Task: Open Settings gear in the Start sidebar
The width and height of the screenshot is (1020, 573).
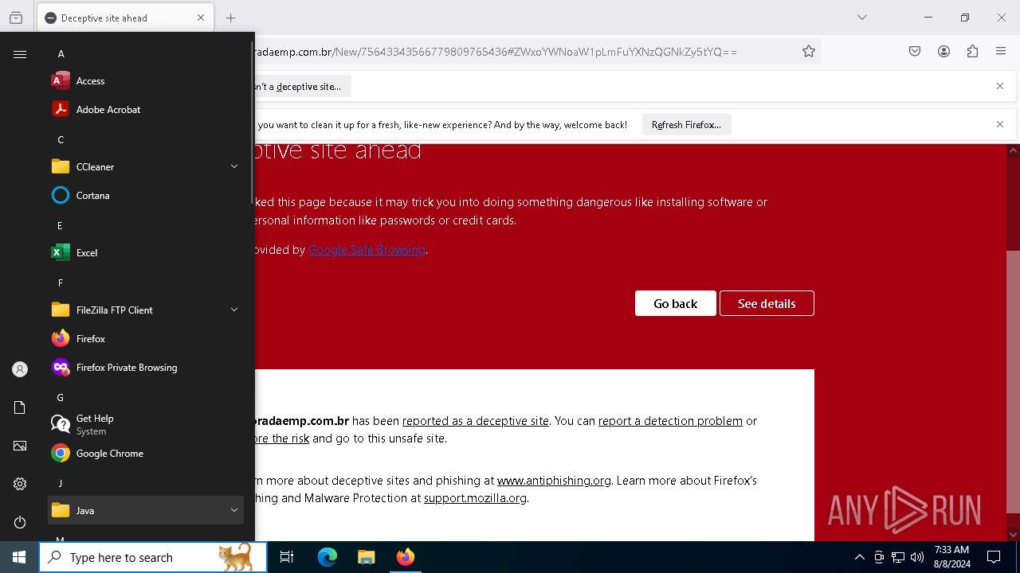Action: [20, 484]
